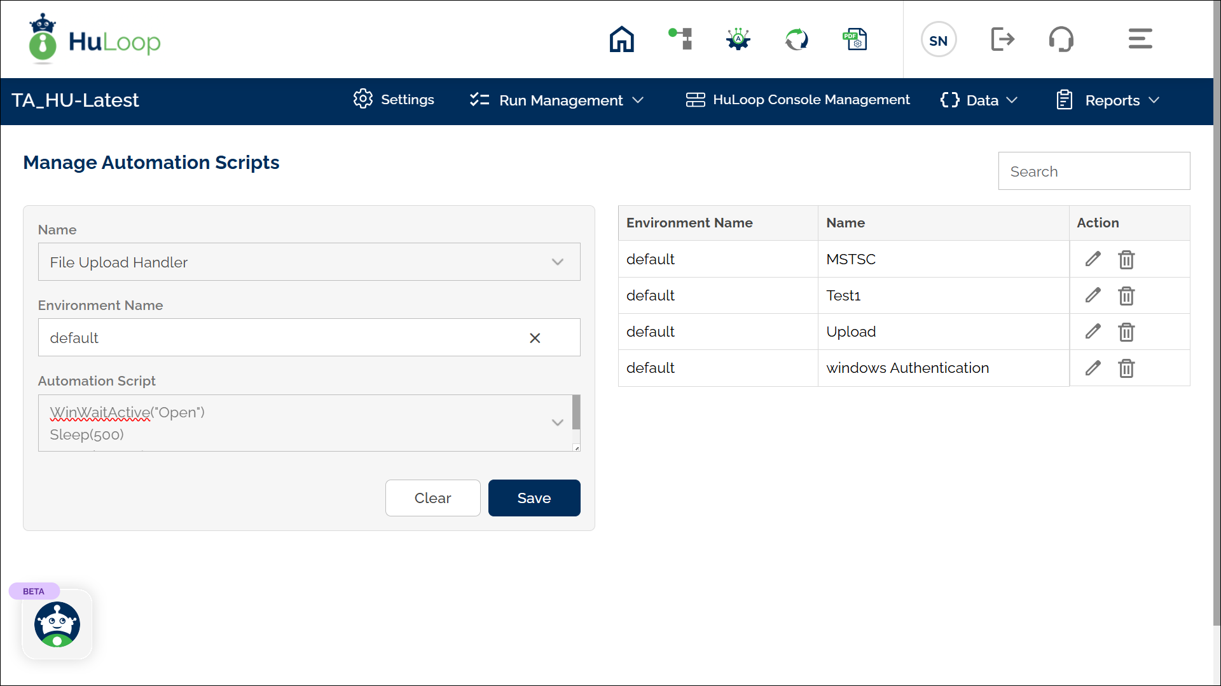Click the automation gear robot icon
The image size is (1221, 686).
click(738, 39)
